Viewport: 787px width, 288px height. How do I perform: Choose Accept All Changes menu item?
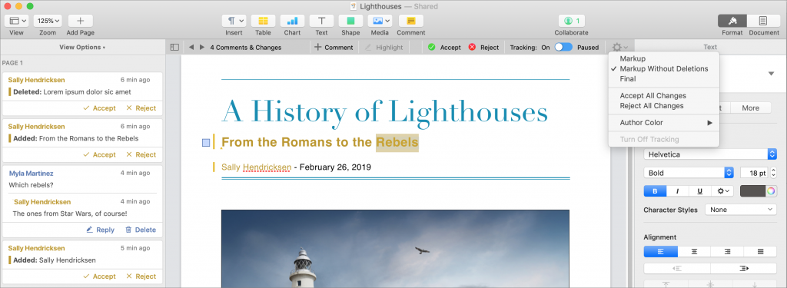coord(653,95)
